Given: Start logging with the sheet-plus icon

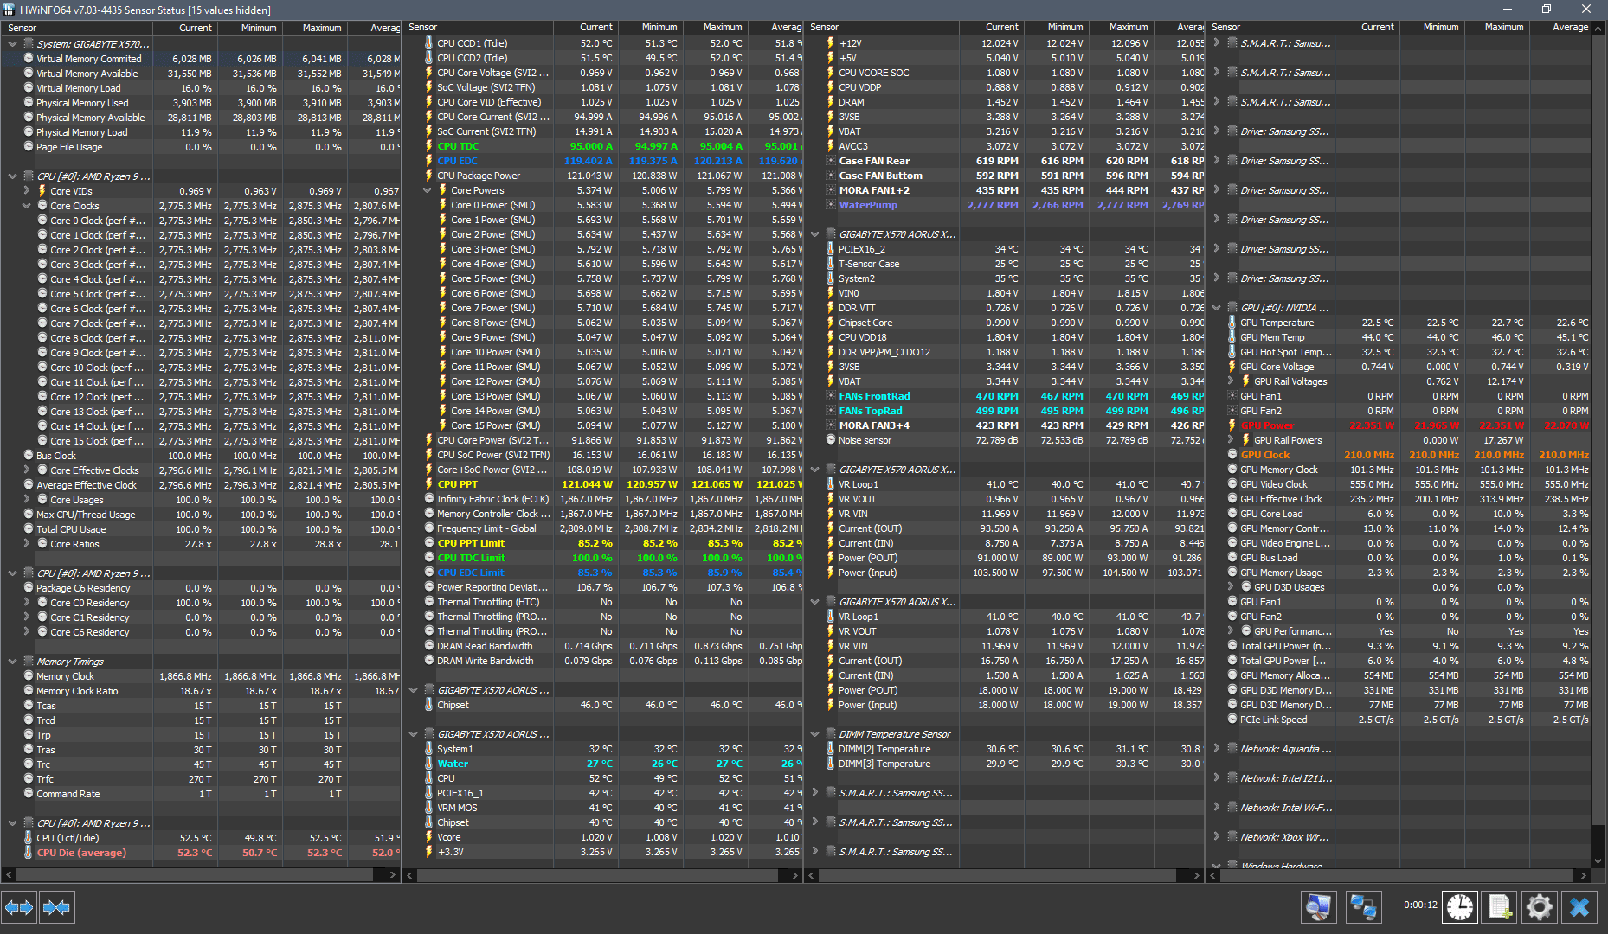Looking at the screenshot, I should tap(1499, 906).
